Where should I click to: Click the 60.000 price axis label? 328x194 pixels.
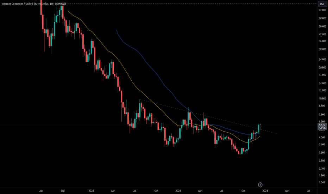point(322,18)
